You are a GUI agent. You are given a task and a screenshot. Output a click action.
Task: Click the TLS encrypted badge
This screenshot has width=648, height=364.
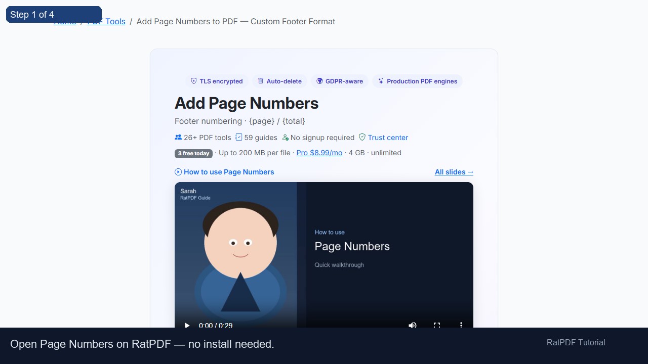pyautogui.click(x=217, y=81)
